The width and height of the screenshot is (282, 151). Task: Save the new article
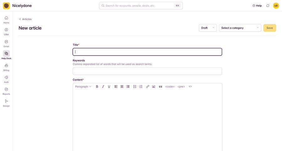coord(269,28)
